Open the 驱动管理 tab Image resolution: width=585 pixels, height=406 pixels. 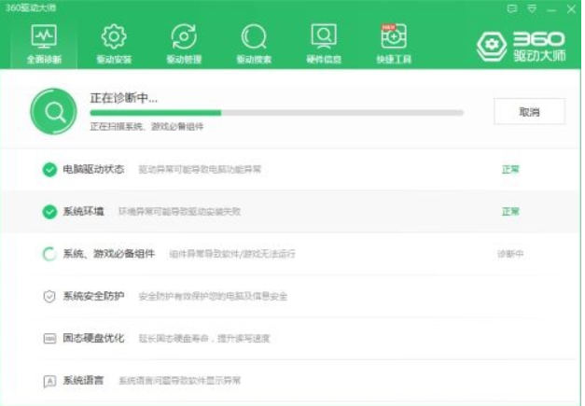184,44
